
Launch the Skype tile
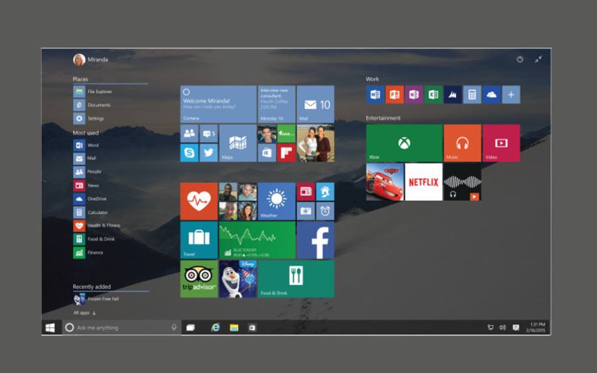189,153
